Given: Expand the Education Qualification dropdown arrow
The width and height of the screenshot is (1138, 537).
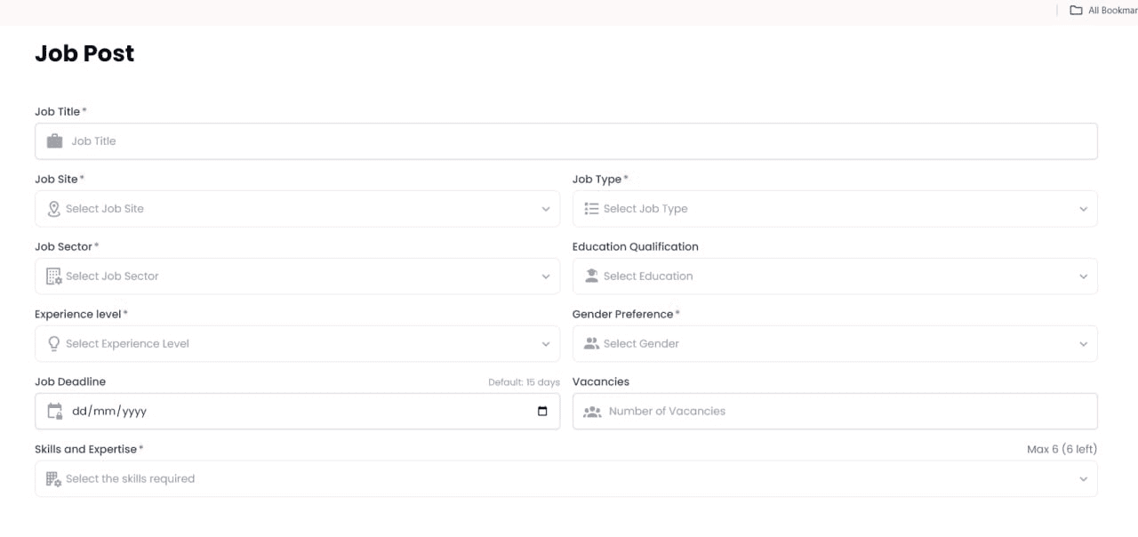Looking at the screenshot, I should tap(1083, 277).
